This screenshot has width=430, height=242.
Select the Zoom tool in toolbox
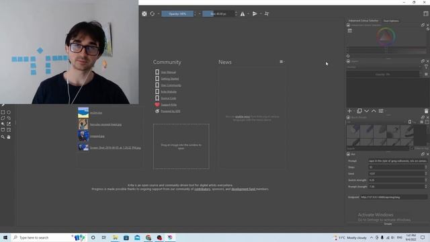pos(3,136)
